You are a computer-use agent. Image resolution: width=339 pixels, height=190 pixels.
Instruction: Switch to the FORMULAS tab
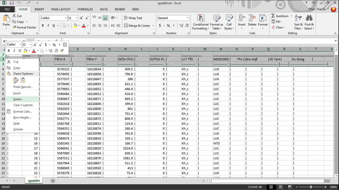tap(85, 9)
